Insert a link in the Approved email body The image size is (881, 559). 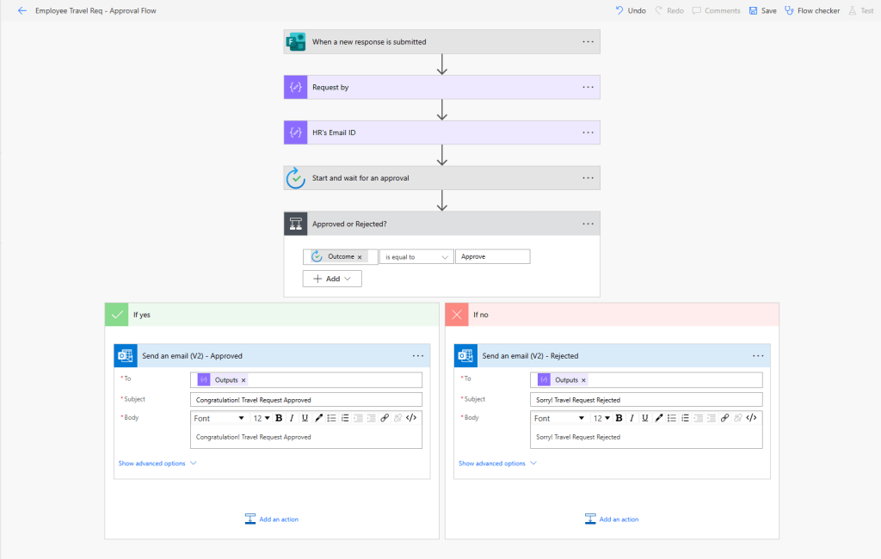[x=385, y=418]
